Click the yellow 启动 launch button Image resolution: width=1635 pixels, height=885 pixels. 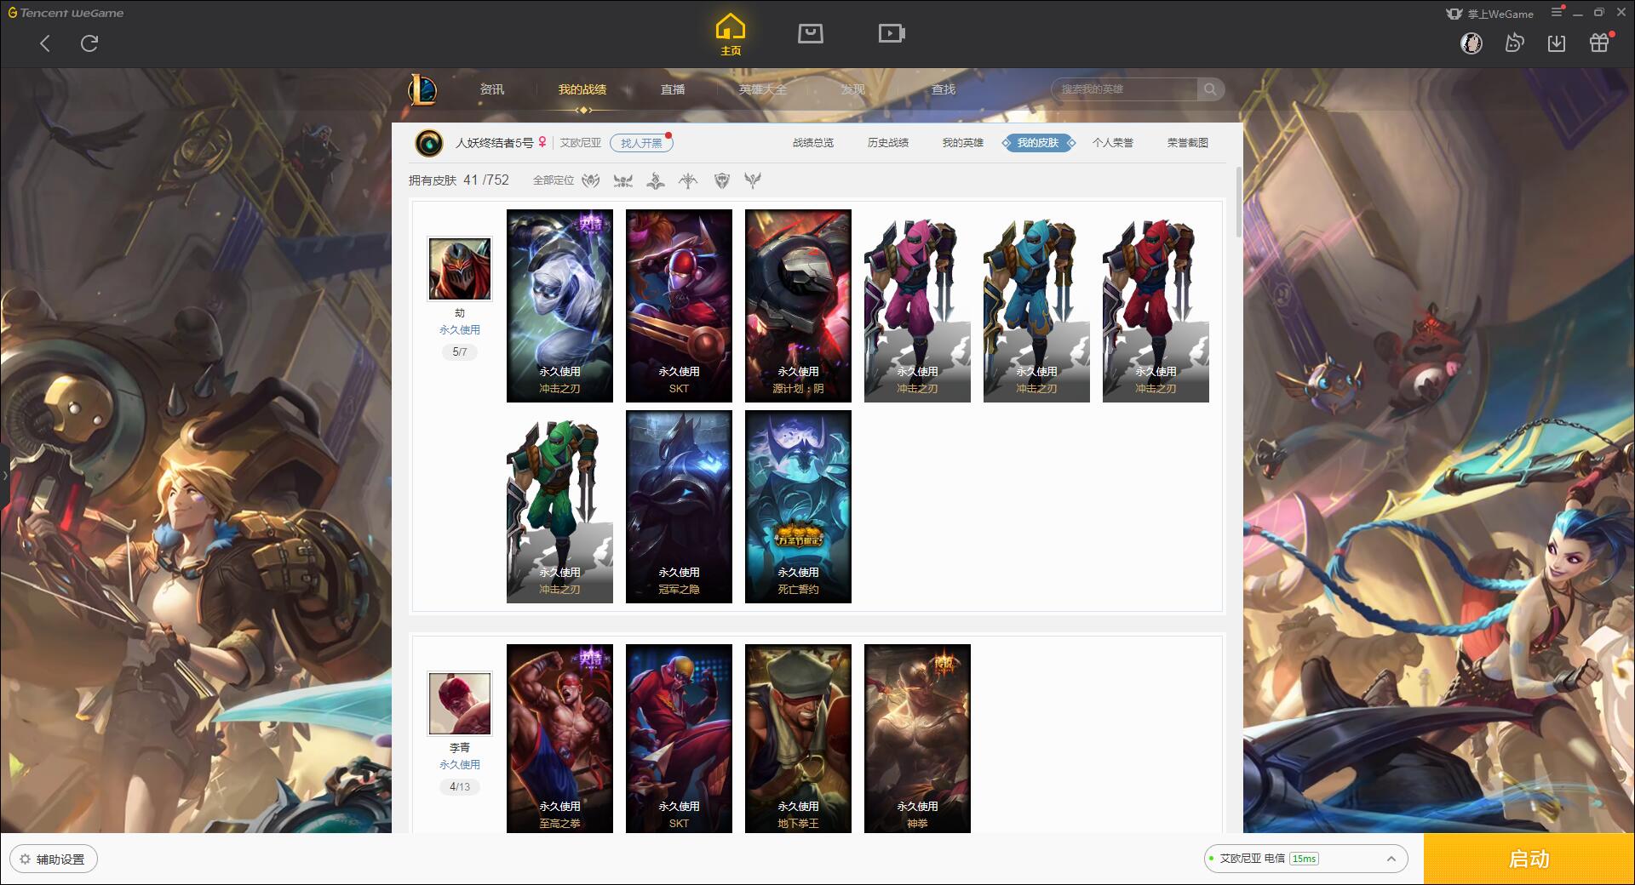1529,859
